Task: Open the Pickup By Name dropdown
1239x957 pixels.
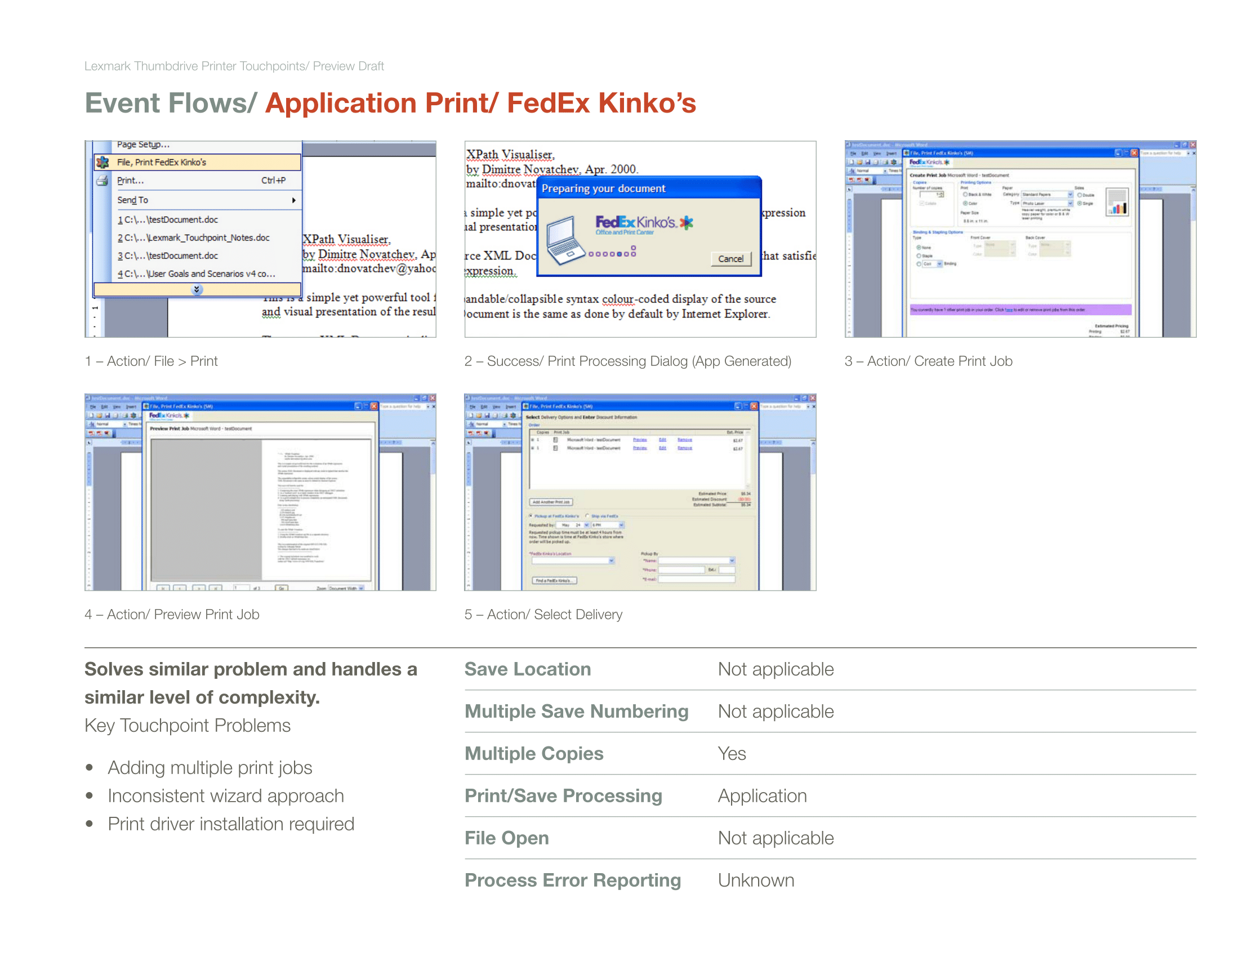Action: [x=697, y=561]
